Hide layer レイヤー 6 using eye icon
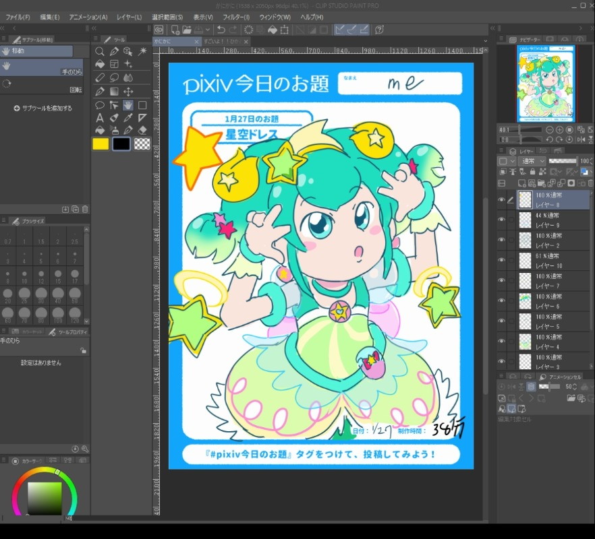Screen dimensions: 595x539 click(x=501, y=300)
